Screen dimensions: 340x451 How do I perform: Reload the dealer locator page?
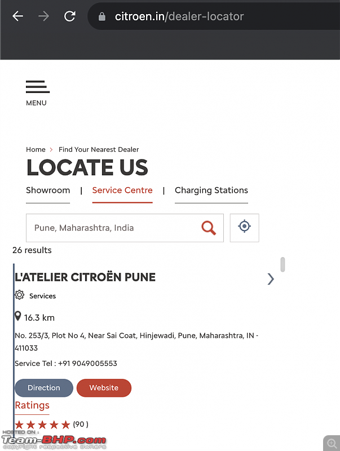tap(69, 16)
